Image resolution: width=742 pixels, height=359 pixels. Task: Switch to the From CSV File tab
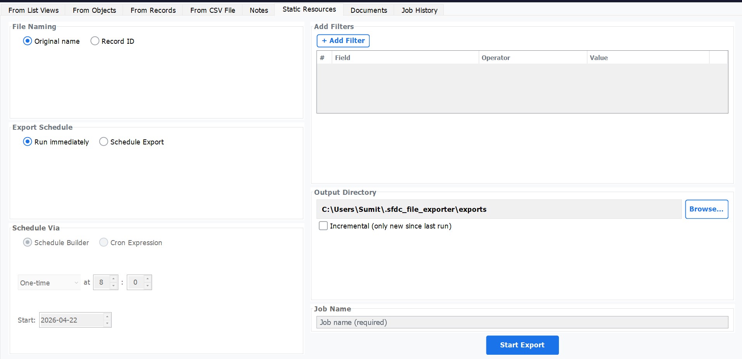pyautogui.click(x=212, y=10)
